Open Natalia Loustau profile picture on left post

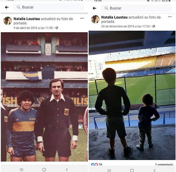coord(8,21)
